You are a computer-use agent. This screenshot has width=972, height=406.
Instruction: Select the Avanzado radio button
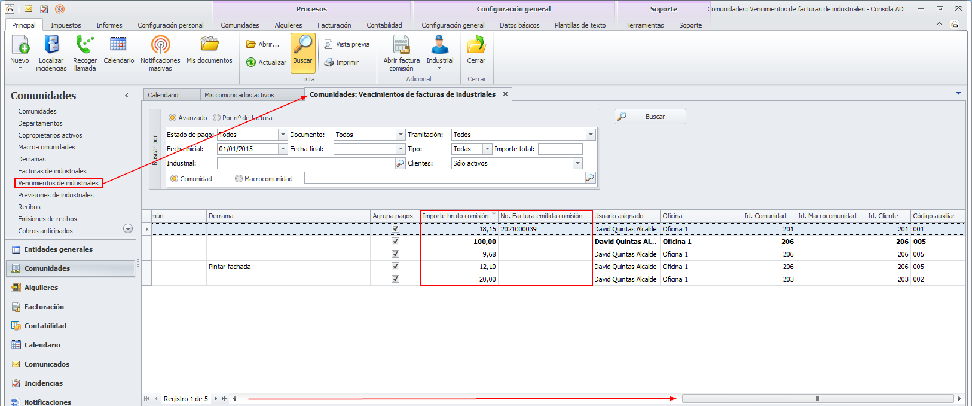[x=173, y=118]
